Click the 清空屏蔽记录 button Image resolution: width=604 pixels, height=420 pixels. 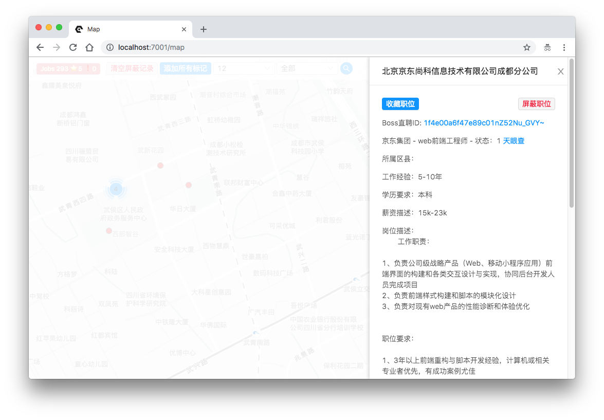click(132, 68)
